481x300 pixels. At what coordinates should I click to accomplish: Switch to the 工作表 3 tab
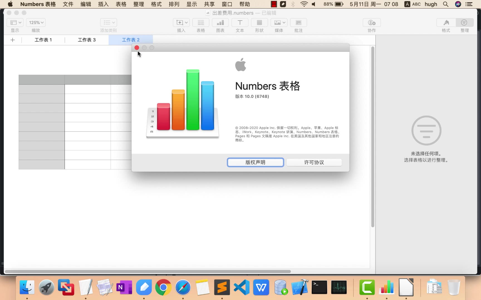coord(87,40)
